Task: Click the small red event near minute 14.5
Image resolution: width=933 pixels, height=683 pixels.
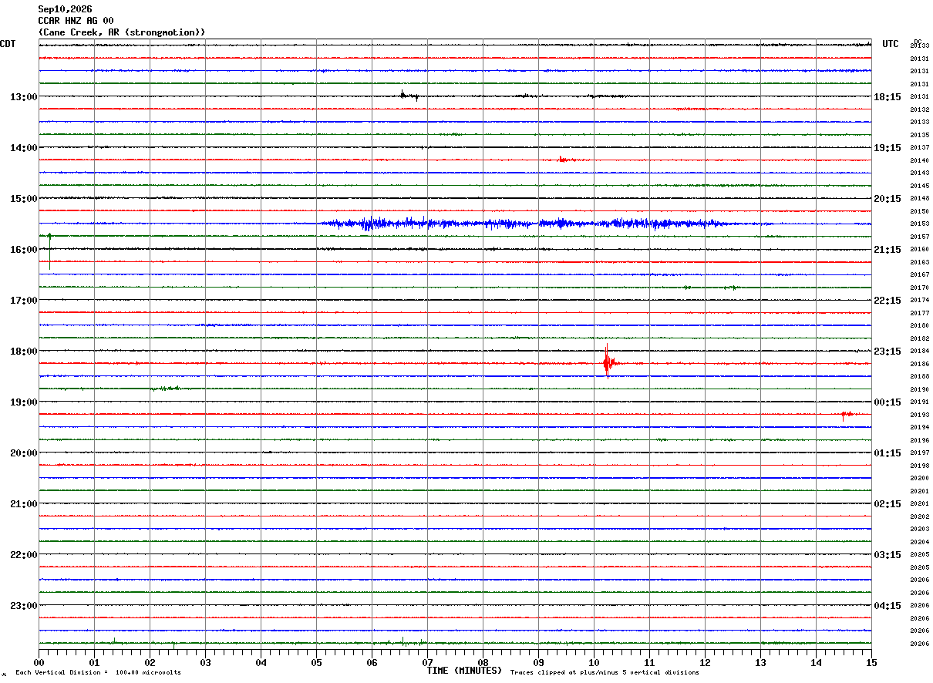Action: pos(847,415)
